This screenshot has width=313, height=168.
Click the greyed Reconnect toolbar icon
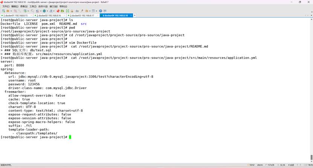(20, 11)
